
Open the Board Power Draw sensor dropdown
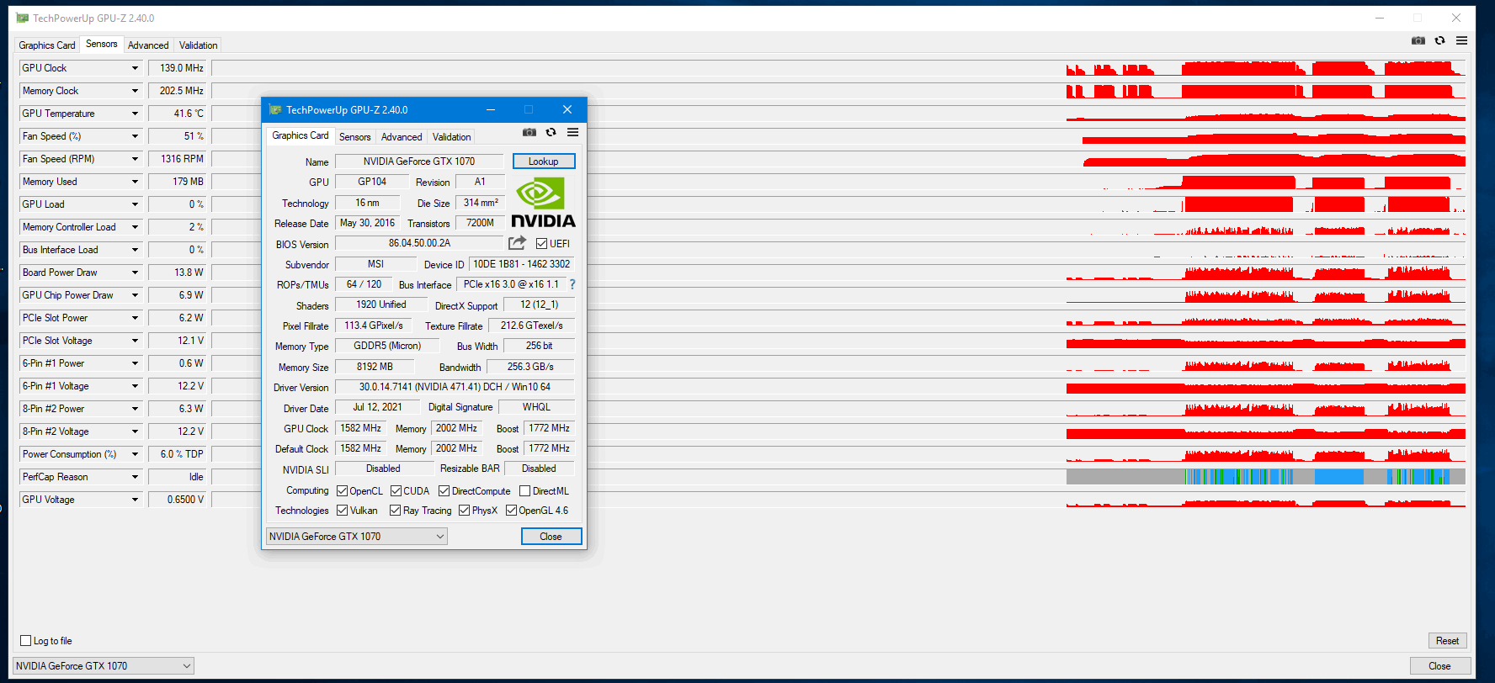point(135,273)
